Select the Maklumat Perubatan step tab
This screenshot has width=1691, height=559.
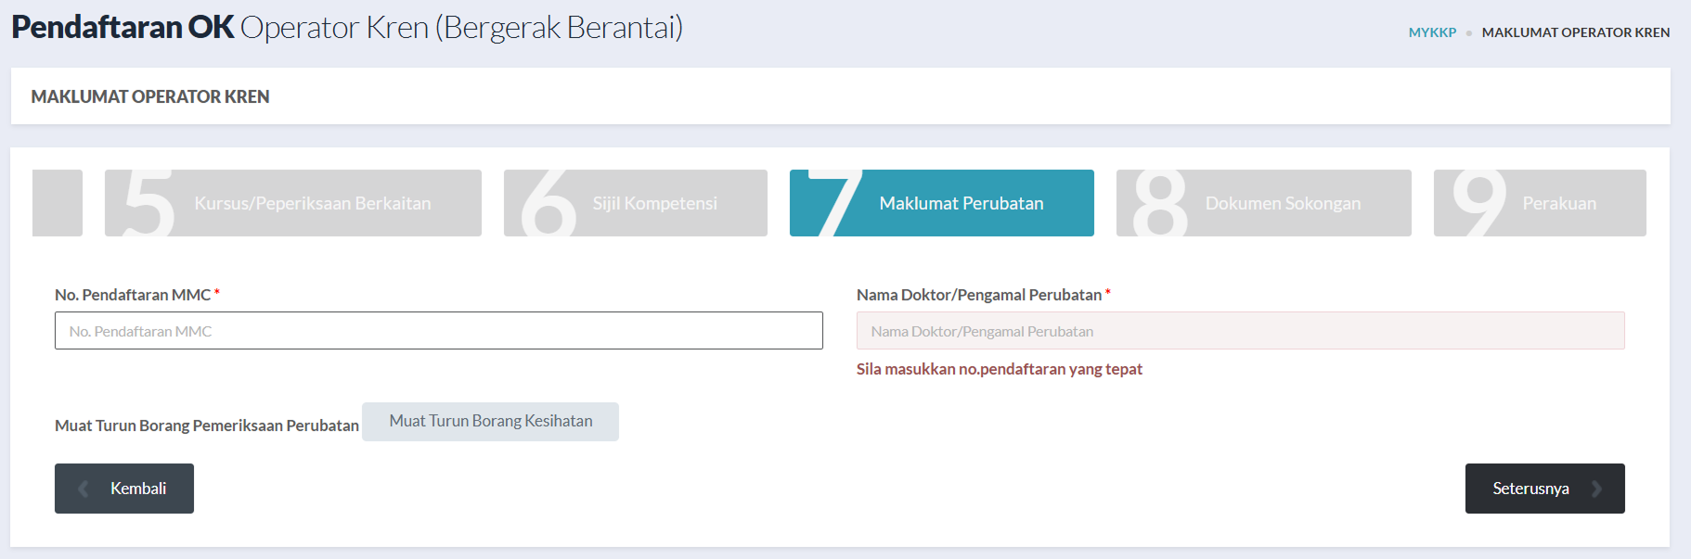[961, 203]
